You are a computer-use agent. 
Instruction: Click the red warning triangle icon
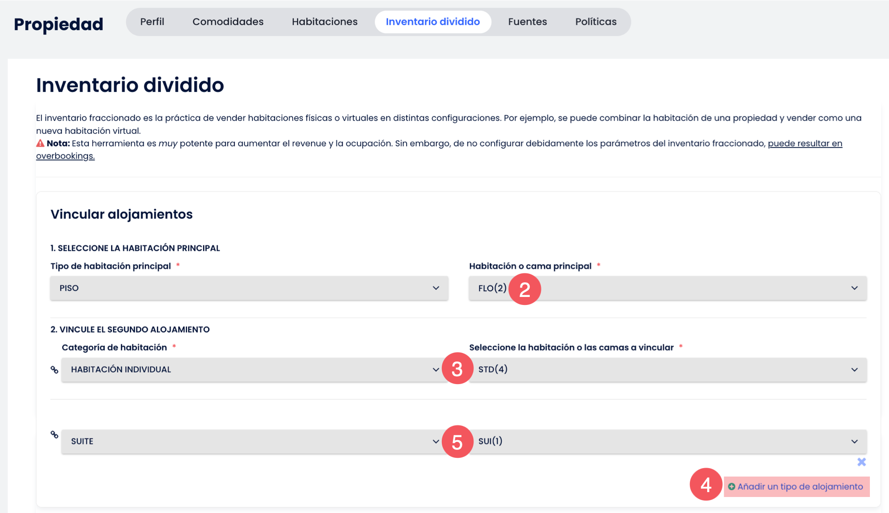point(40,143)
